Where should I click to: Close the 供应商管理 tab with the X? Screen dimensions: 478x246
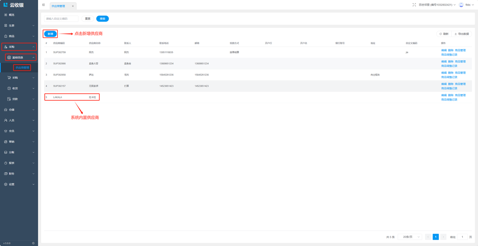pos(73,6)
